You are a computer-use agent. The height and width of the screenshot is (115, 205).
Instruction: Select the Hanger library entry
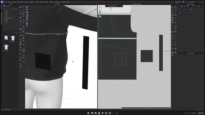coord(6,14)
